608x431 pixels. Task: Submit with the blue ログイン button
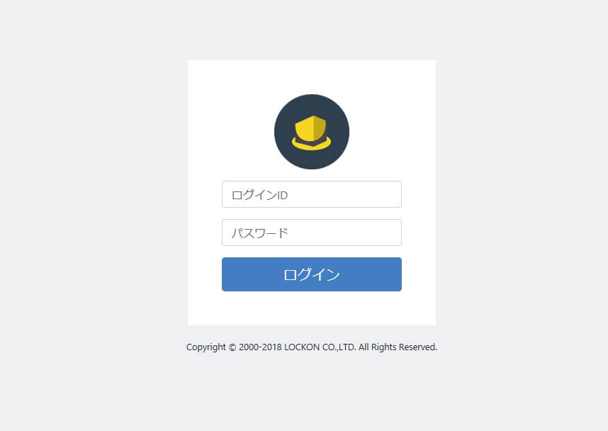311,274
